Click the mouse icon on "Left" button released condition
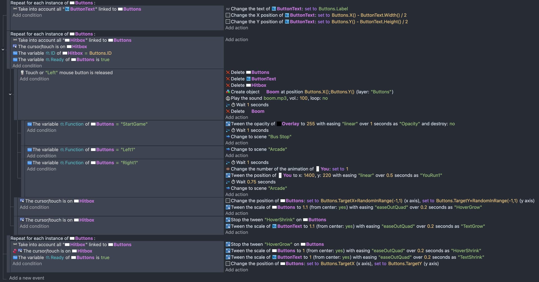This screenshot has width=539, height=282. coord(22,73)
